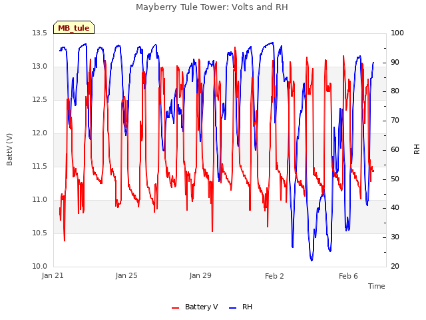Viewport: 426px width, 320px height.
Task: Click the lowest RH dip near Feb 4
Action: coord(312,261)
